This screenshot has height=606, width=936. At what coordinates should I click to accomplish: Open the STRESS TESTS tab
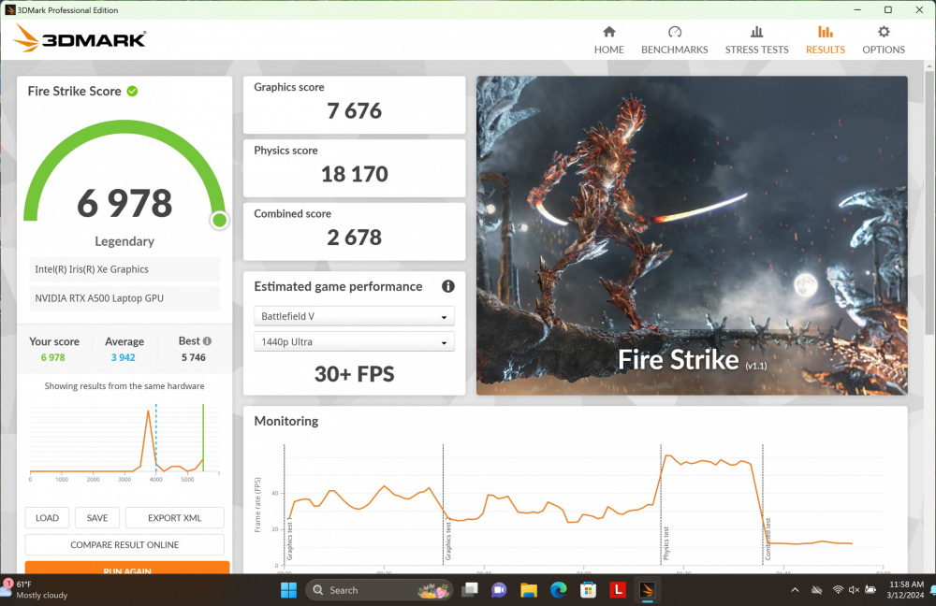click(756, 40)
